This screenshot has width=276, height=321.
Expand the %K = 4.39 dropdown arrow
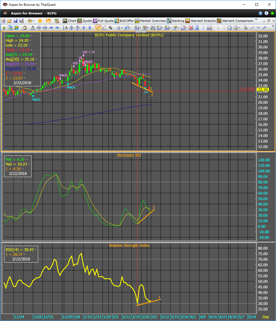pos(26,159)
